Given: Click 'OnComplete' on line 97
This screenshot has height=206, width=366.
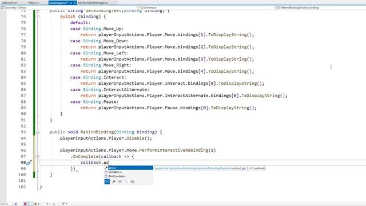Looking at the screenshot, I should [85, 156].
